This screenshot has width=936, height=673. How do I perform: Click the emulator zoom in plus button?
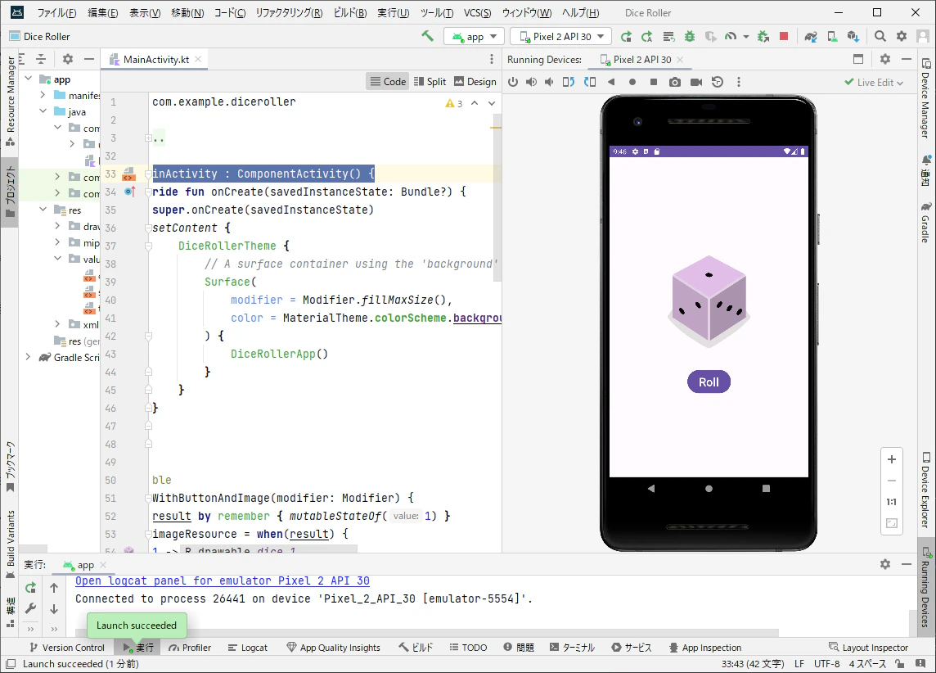pos(892,459)
